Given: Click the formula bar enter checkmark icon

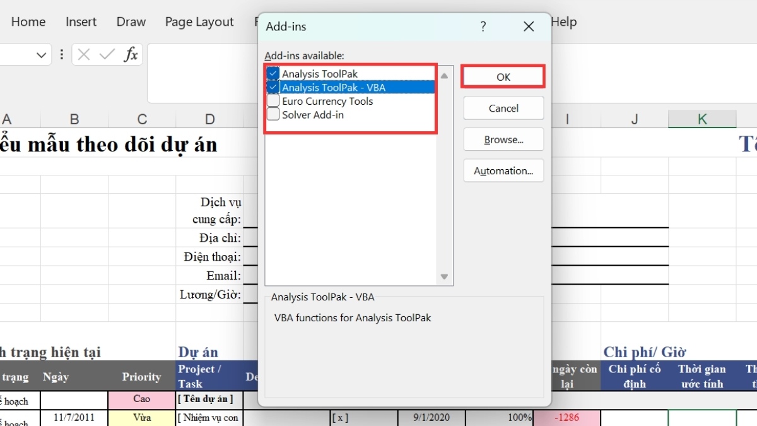Looking at the screenshot, I should [x=107, y=55].
